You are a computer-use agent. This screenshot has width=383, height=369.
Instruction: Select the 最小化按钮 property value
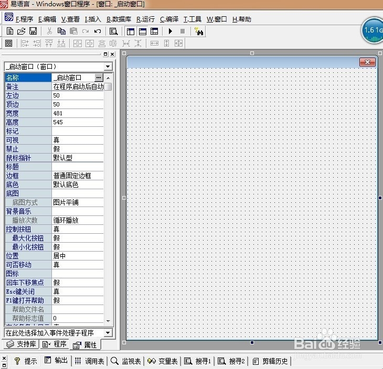coord(78,247)
